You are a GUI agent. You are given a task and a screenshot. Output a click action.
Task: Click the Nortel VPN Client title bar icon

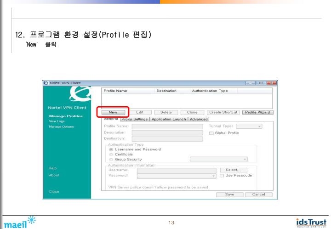(46, 83)
